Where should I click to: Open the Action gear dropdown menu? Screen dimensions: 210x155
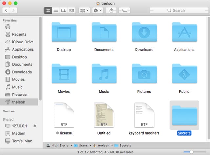click(97, 10)
